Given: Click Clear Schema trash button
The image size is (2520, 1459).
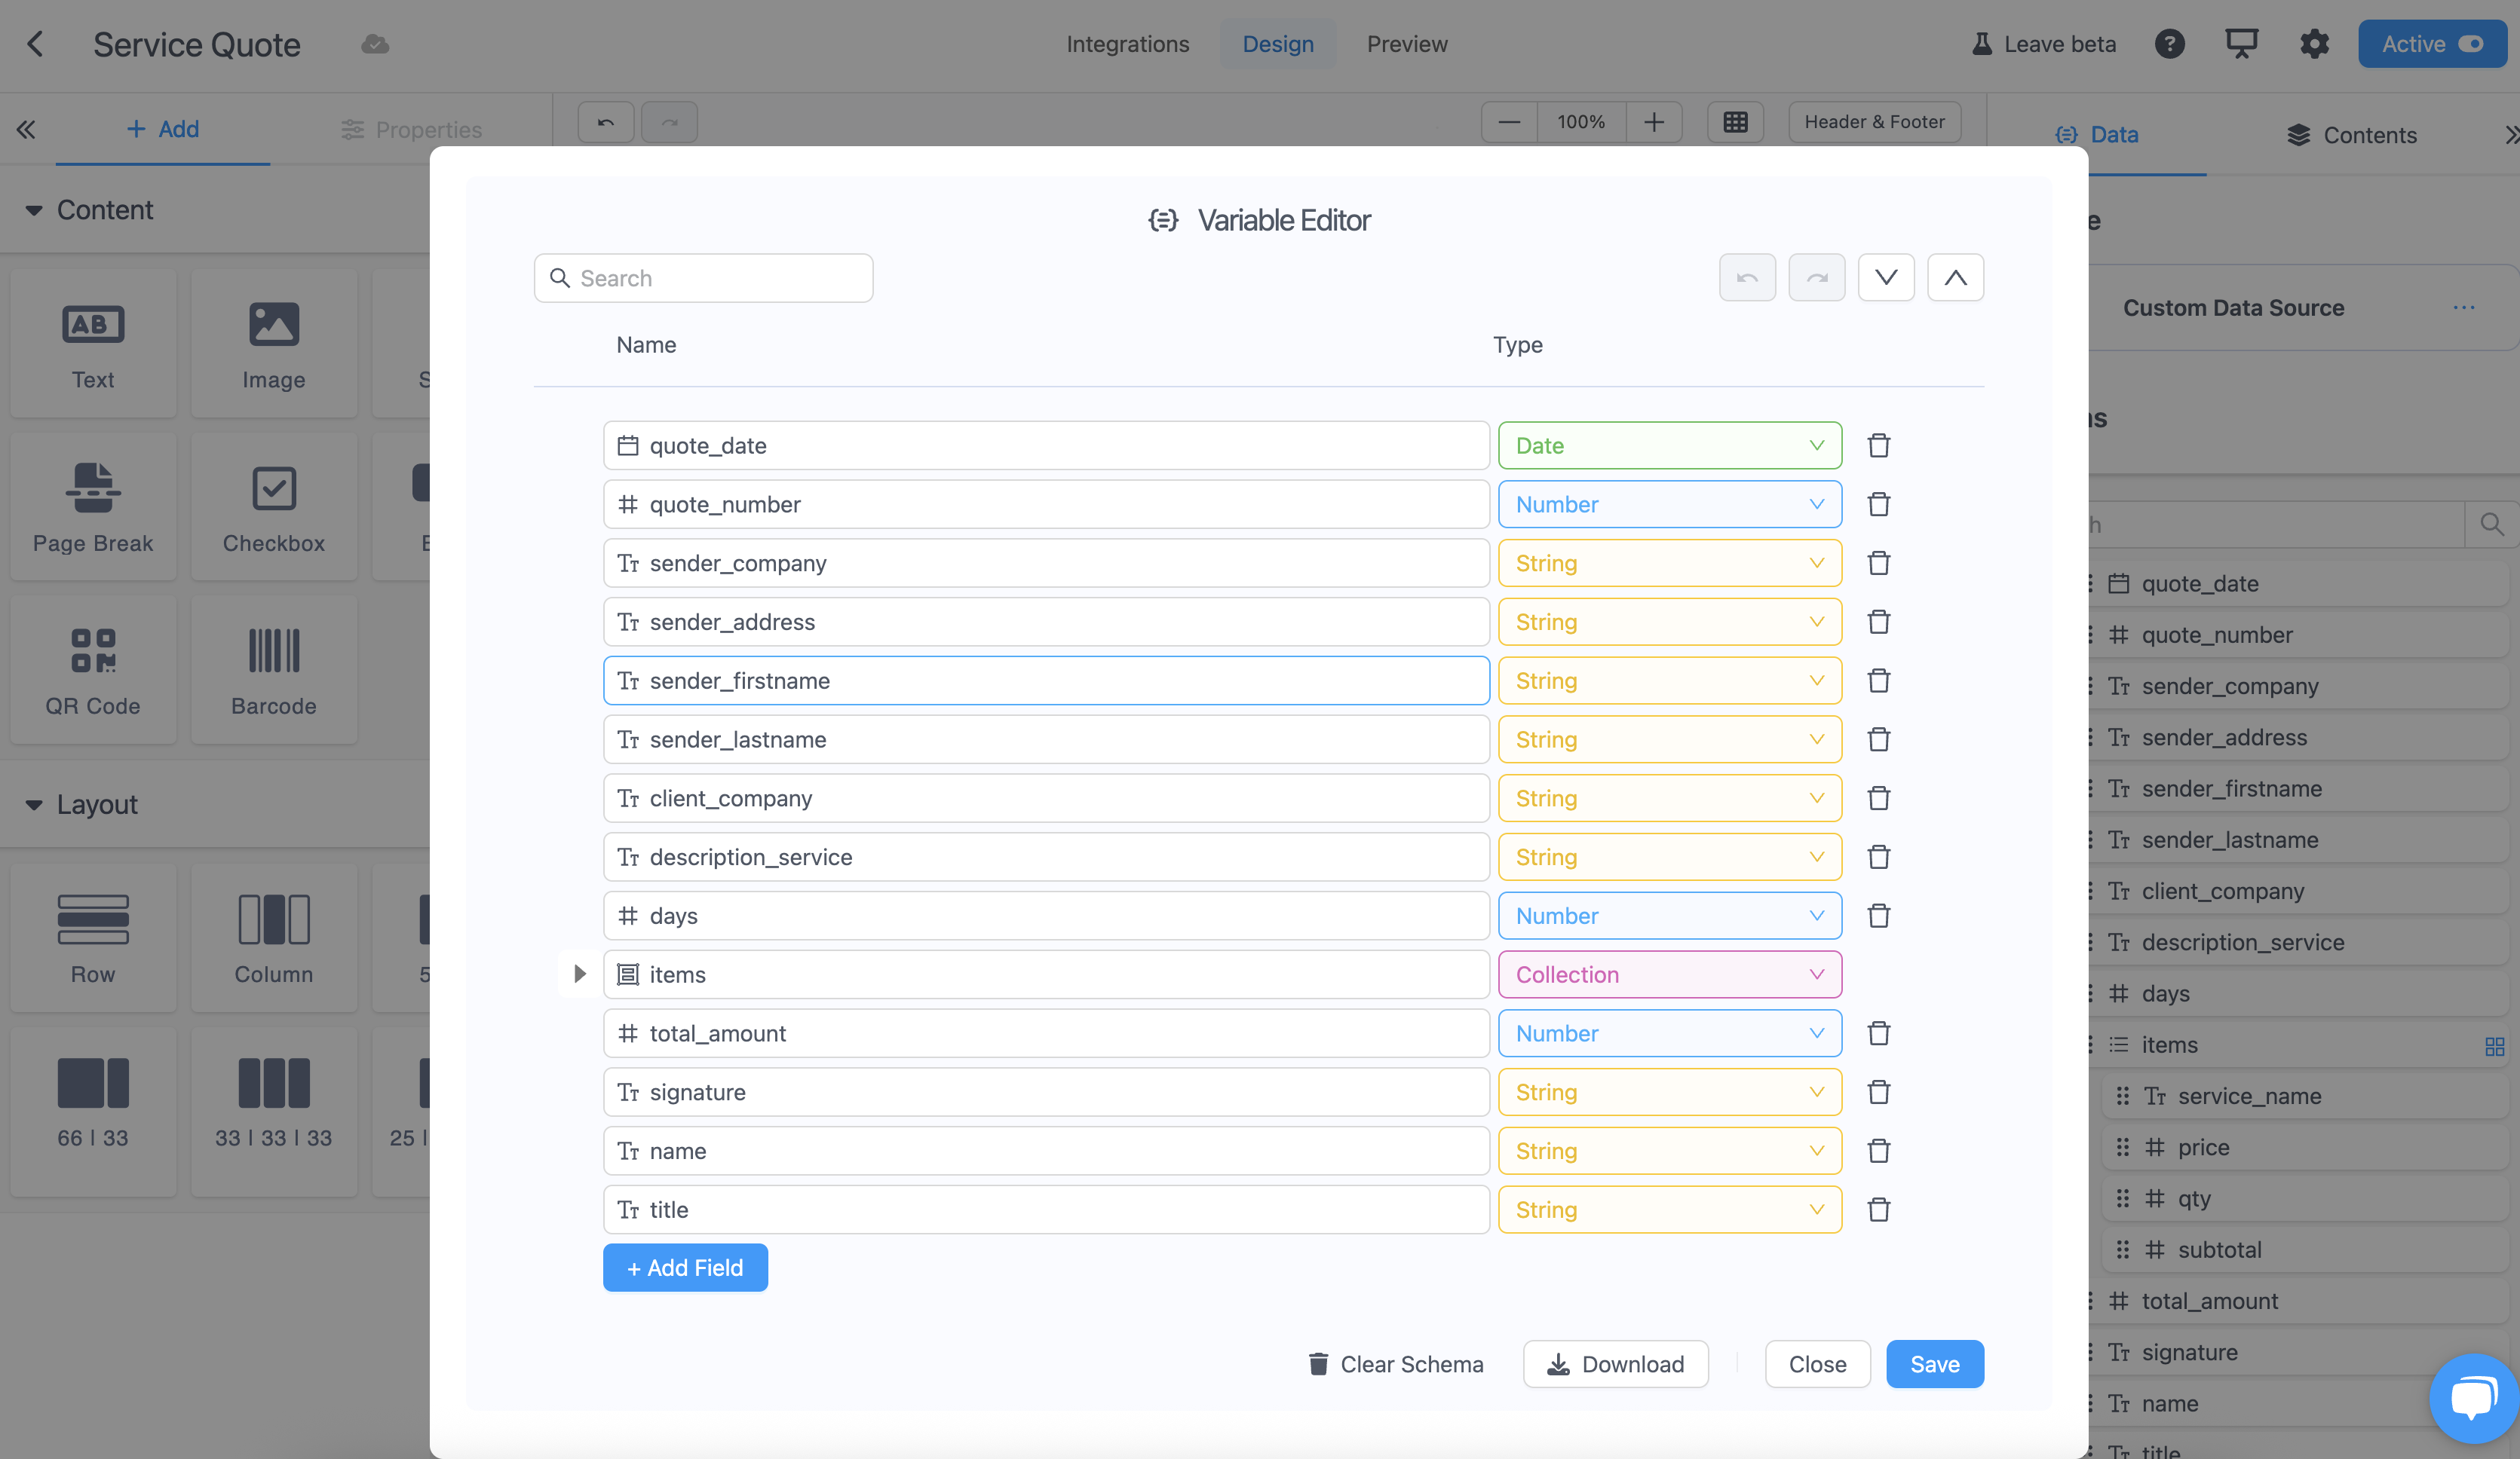Looking at the screenshot, I should 1395,1364.
